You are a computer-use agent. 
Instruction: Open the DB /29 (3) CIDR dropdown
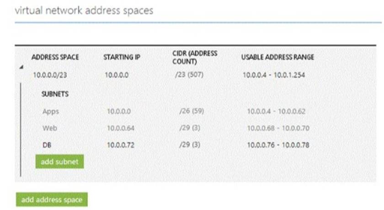coord(190,145)
